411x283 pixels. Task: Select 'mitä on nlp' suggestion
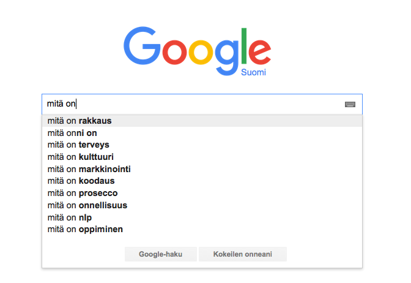[202, 217]
